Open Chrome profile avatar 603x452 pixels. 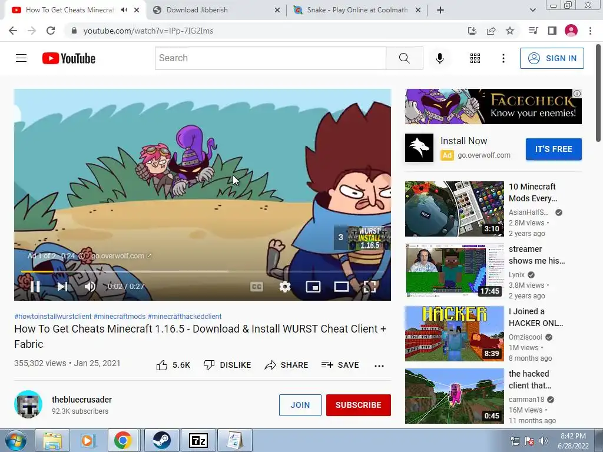571,31
